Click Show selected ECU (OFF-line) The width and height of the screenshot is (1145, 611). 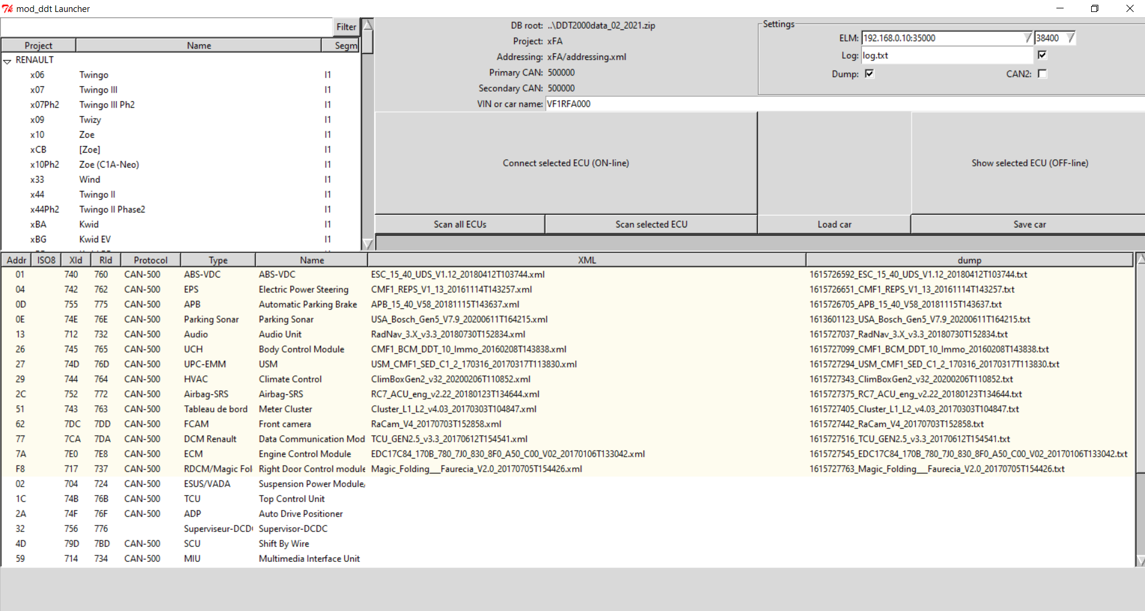point(1029,163)
